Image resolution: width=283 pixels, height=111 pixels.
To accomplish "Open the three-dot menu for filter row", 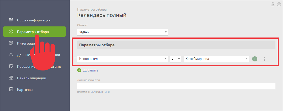I will tap(264, 59).
